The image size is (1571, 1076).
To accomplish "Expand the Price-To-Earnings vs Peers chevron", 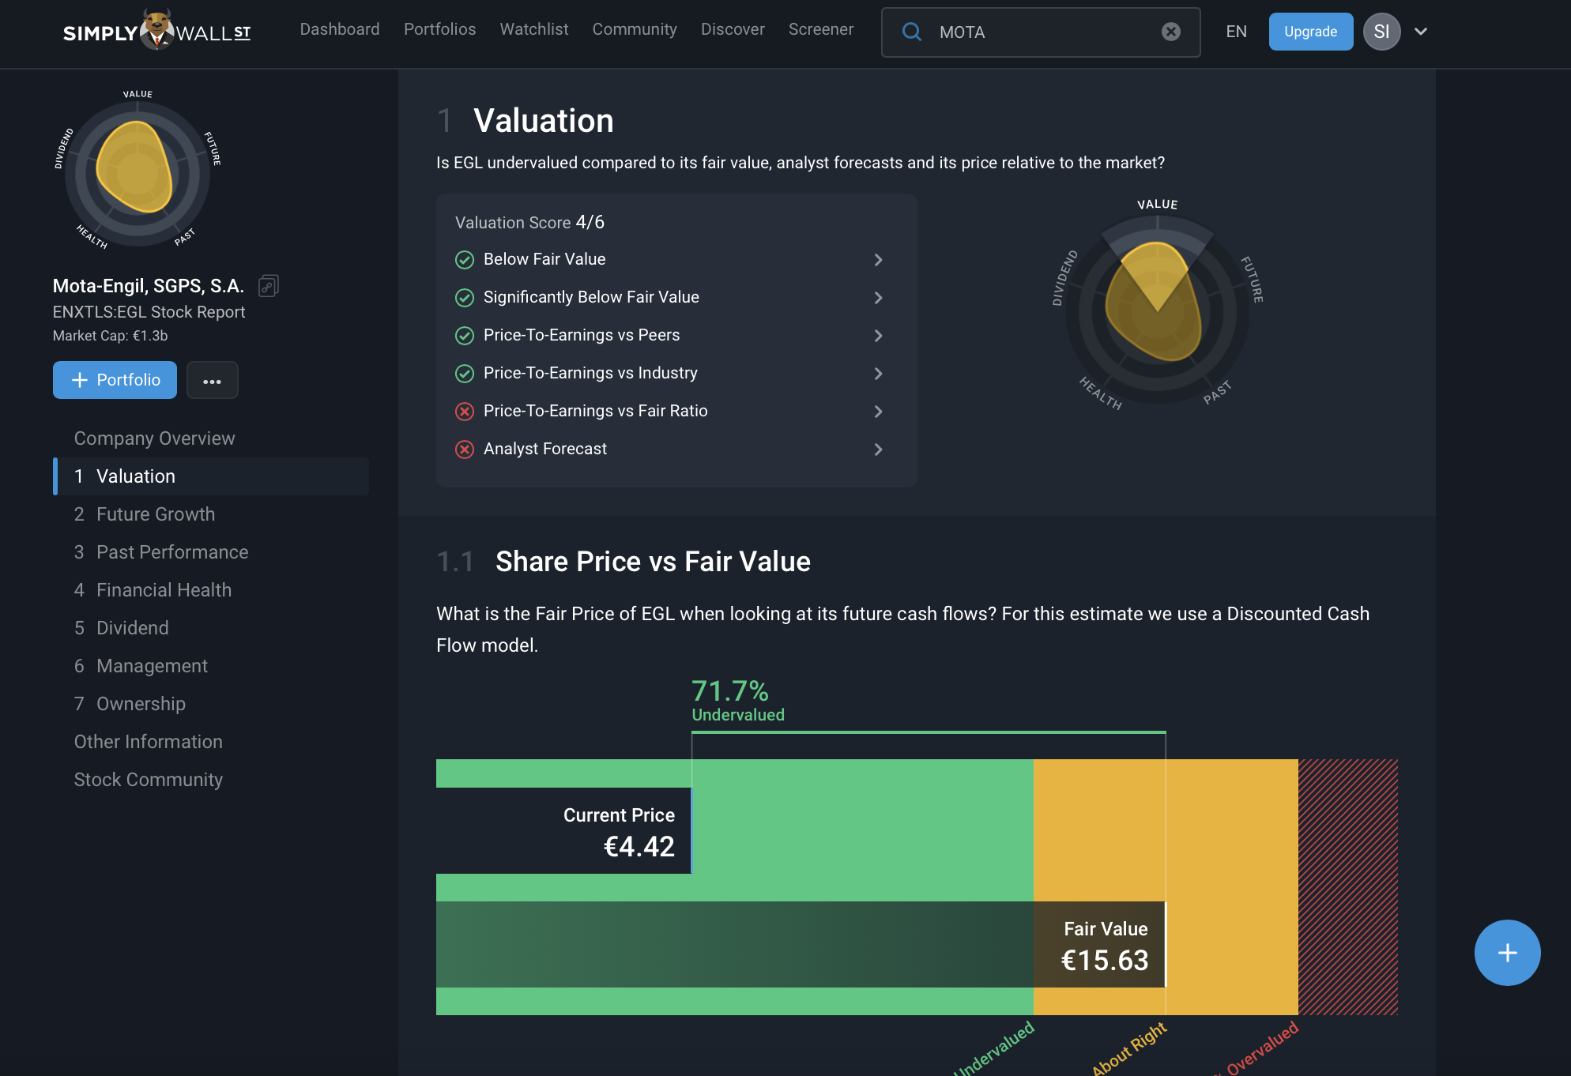I will click(x=878, y=336).
